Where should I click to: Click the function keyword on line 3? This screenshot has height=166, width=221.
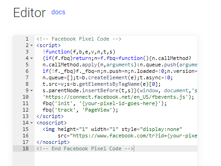pyautogui.click(x=58, y=52)
